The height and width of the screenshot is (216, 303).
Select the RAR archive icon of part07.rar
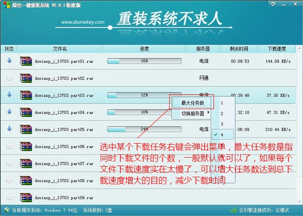click(x=26, y=163)
